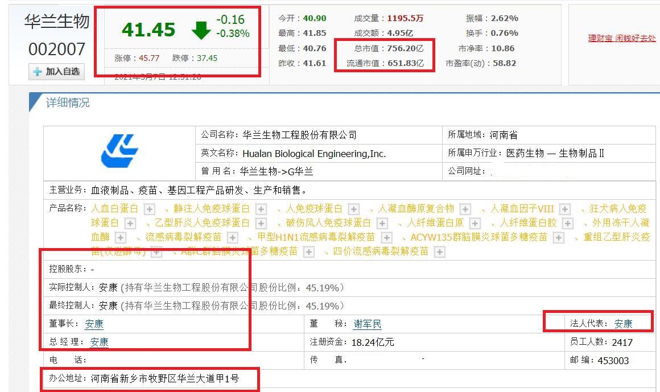Expand the plus box after 人血白蛋白
The image size is (660, 392).
150,209
